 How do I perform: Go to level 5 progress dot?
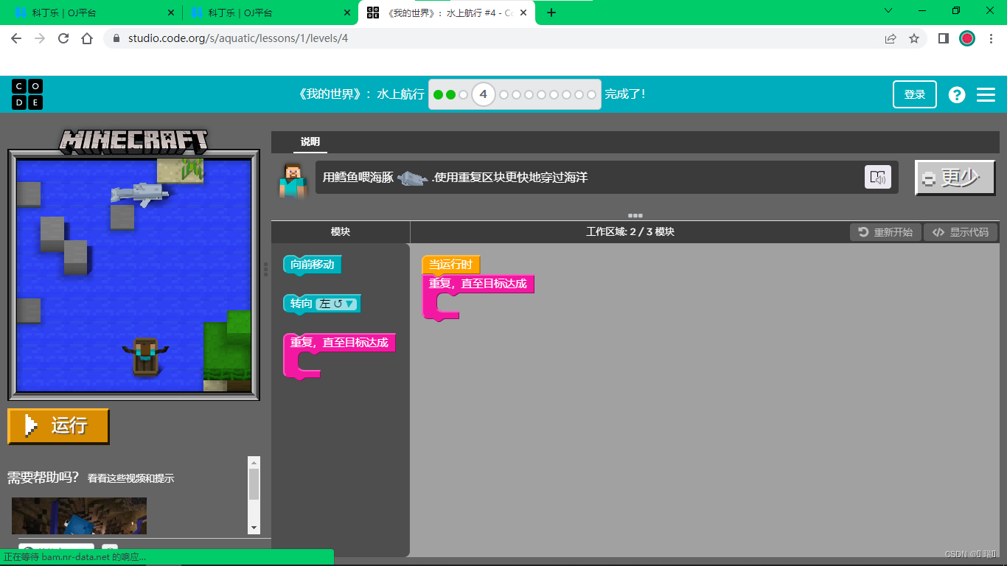504,94
